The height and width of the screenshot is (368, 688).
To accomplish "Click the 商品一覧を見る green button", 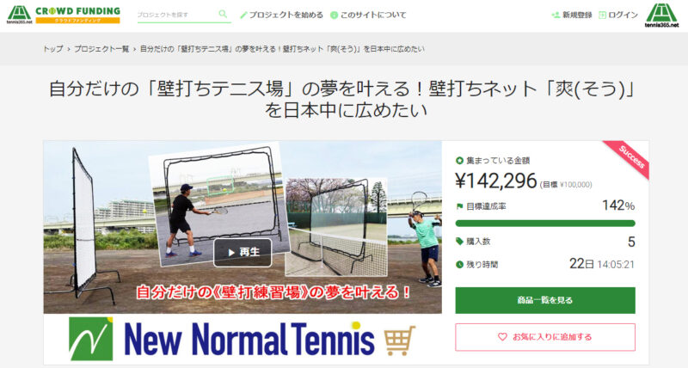I will (545, 300).
